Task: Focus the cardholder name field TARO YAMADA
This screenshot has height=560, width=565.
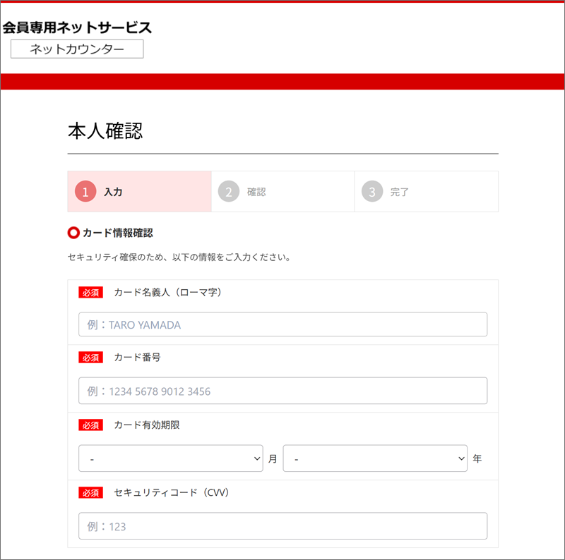Action: click(x=283, y=324)
